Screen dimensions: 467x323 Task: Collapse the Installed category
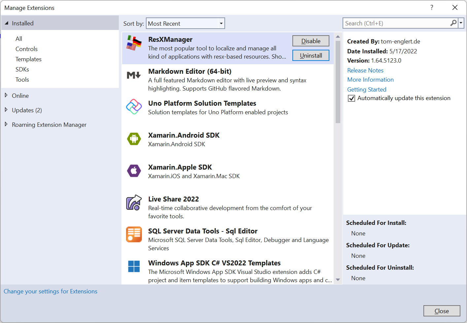click(7, 23)
